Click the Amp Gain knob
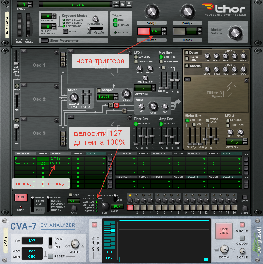Viewport: 263px width, 264px height. coord(153,107)
